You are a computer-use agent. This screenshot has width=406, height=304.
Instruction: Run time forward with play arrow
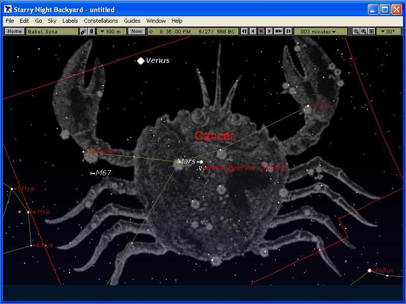pyautogui.click(x=269, y=31)
